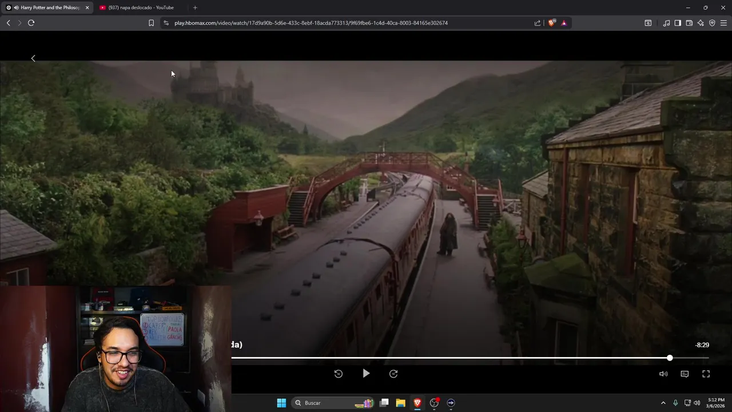This screenshot has width=732, height=412.
Task: Click the taskbar Buscar search box
Action: tap(333, 403)
